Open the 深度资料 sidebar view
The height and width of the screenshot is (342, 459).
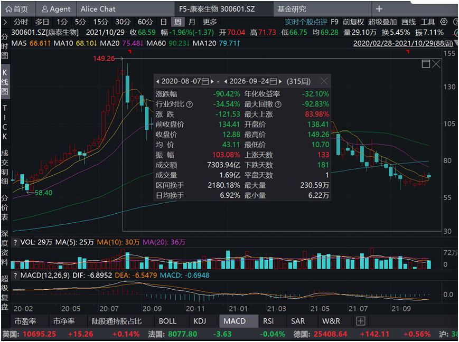click(x=5, y=248)
